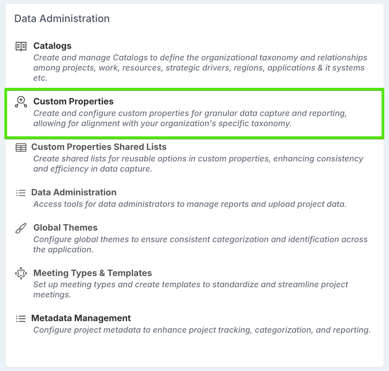Click the Global Themes description text
This screenshot has width=389, height=371.
(x=200, y=244)
